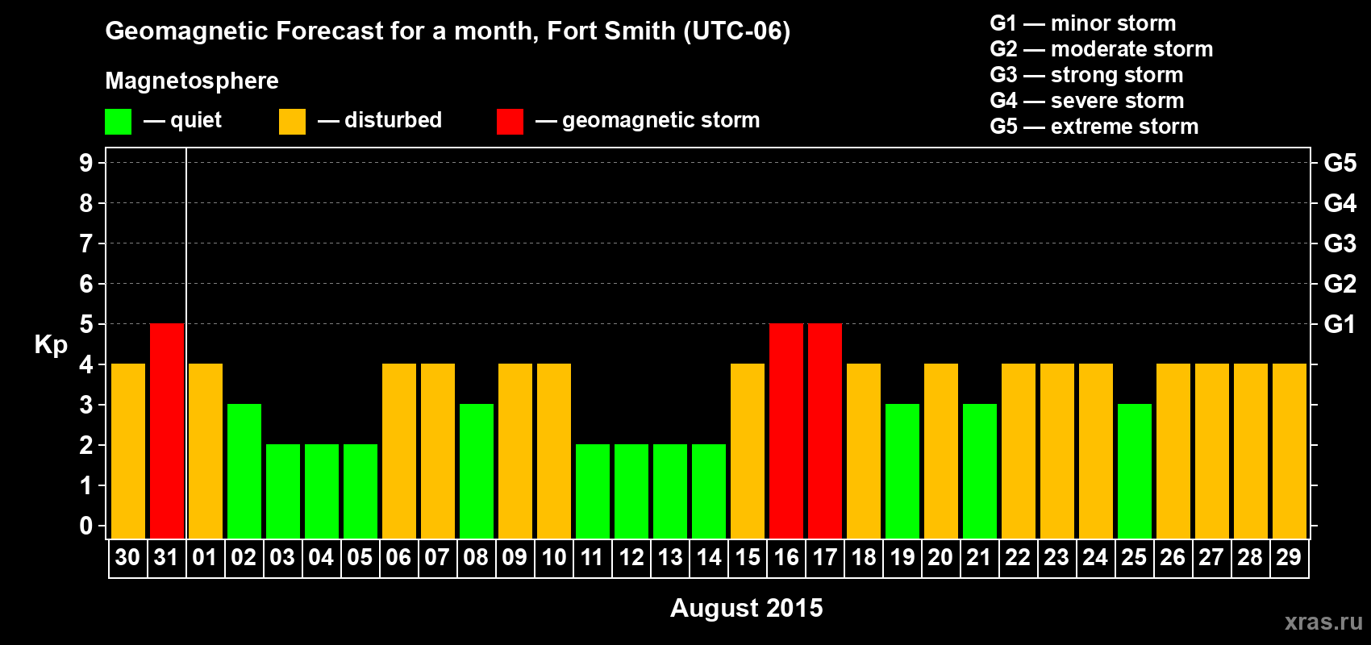Click the '— quiet' legend label
The image size is (1371, 645).
click(x=182, y=121)
